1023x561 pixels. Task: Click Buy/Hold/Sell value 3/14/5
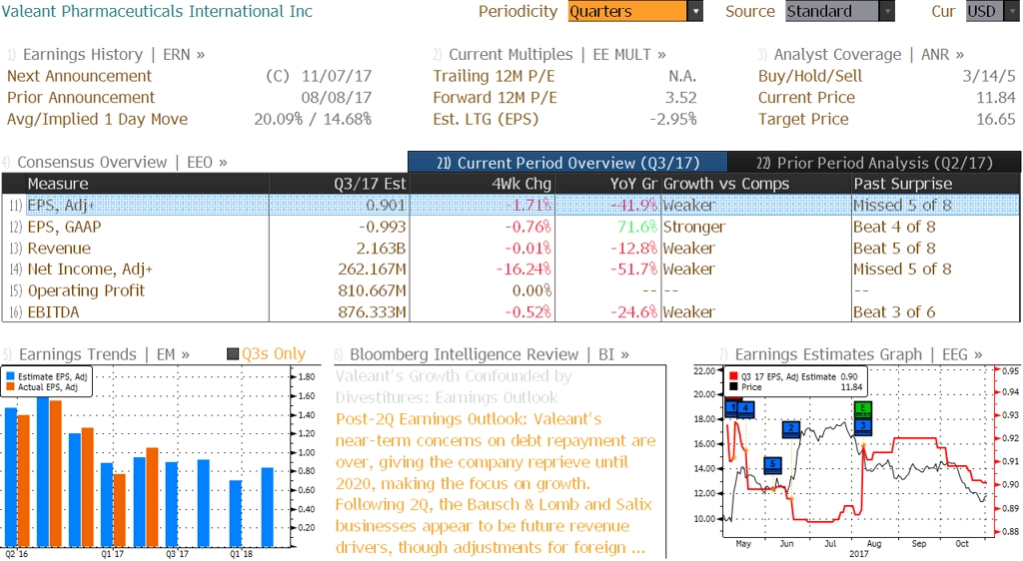coord(989,76)
